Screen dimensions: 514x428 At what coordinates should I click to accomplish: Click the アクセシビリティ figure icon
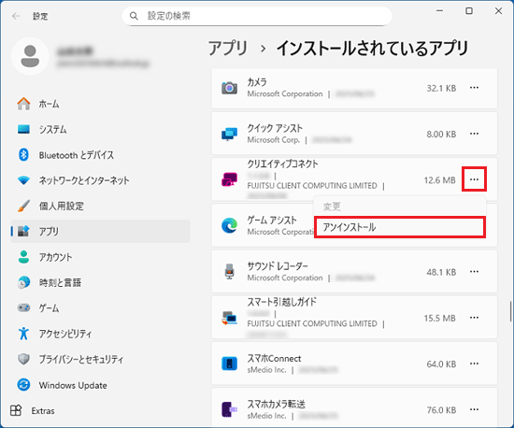coord(23,334)
